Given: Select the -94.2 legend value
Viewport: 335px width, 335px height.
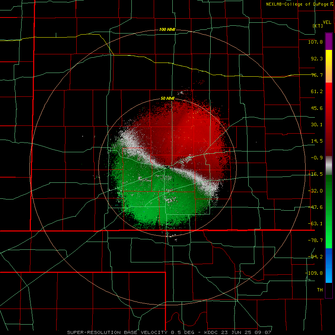Looking at the screenshot, I should tap(315, 257).
